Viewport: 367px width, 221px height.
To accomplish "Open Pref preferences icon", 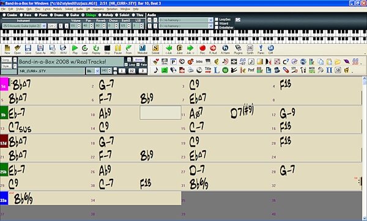I will click(x=251, y=70).
